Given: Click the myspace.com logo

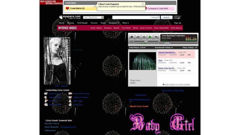Looking at the screenshot, I should point(70,17).
